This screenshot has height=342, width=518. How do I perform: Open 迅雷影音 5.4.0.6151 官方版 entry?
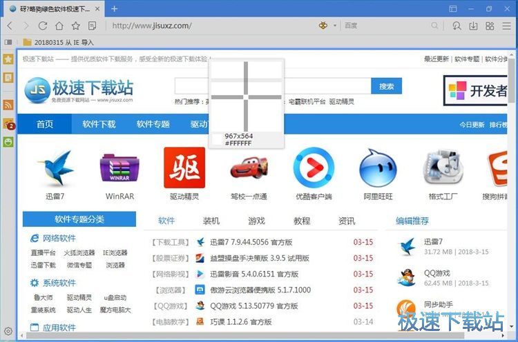click(254, 274)
